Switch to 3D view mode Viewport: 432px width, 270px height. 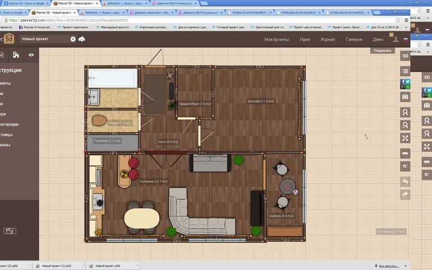[405, 56]
